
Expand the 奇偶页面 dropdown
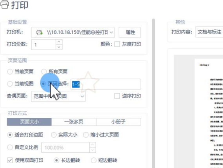coord(58,96)
